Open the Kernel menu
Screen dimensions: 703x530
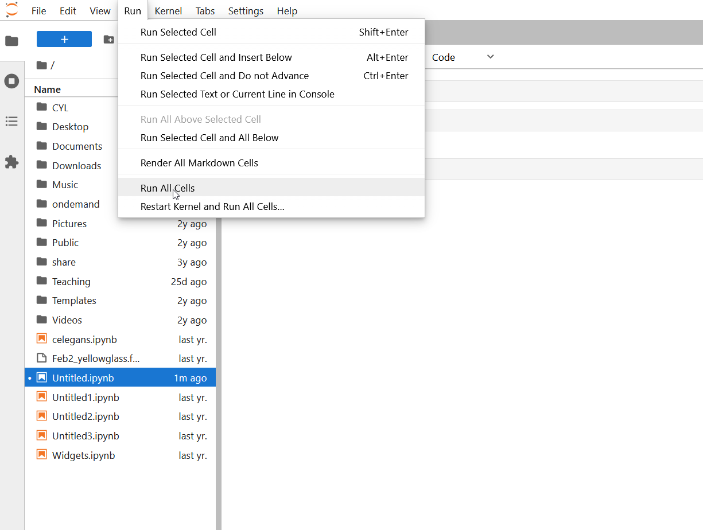(x=168, y=11)
